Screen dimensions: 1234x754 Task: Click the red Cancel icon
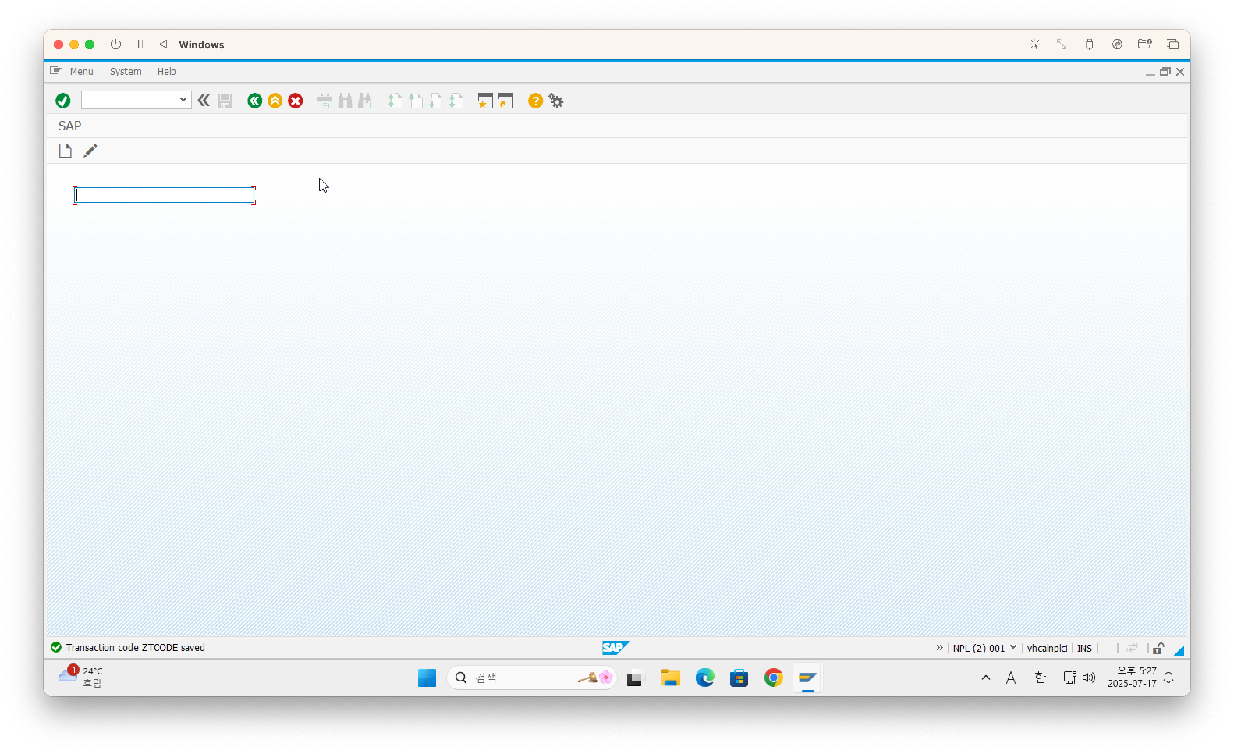[296, 101]
